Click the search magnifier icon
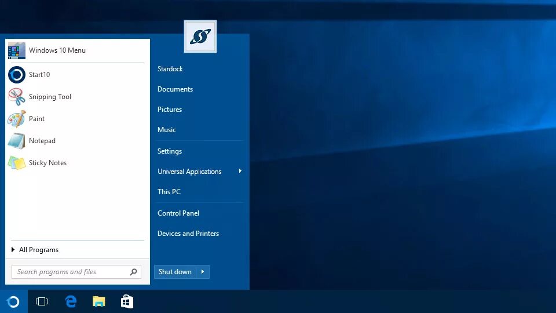Screen dimensions: 556x313 click(134, 272)
